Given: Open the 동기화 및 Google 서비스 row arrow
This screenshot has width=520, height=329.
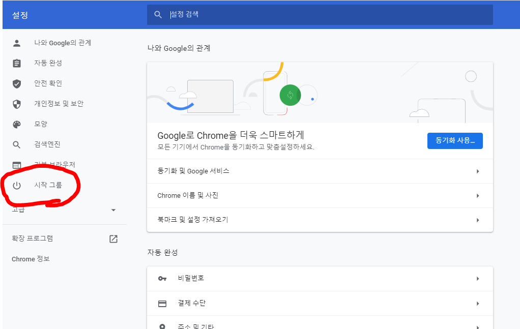Looking at the screenshot, I should (478, 171).
